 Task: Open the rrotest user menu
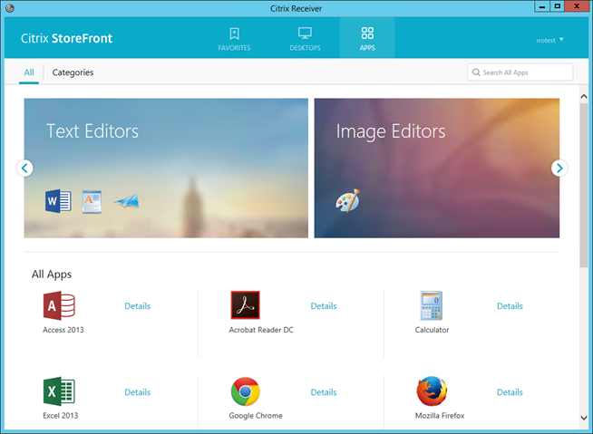(x=549, y=40)
